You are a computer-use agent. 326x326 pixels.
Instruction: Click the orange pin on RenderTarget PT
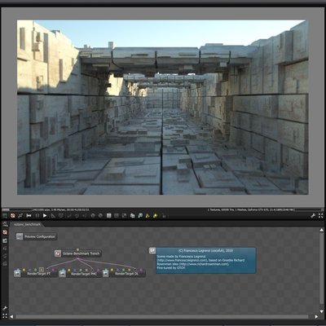pyautogui.click(x=42, y=270)
